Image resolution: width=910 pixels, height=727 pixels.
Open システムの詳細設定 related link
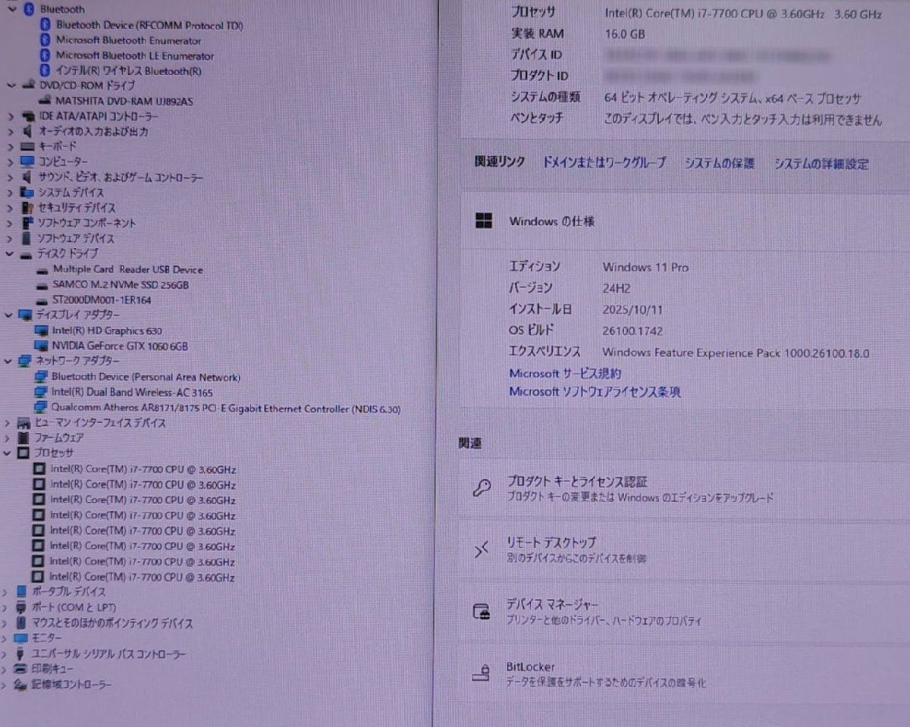pyautogui.click(x=821, y=164)
